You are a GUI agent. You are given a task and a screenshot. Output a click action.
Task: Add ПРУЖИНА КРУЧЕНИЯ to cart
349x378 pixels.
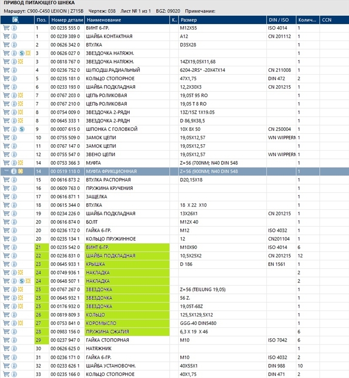[x=6, y=188]
